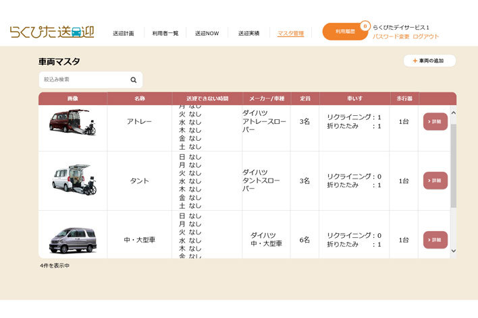Click the メーカー/車種 column header
The height and width of the screenshot is (318, 478).
pos(267,98)
